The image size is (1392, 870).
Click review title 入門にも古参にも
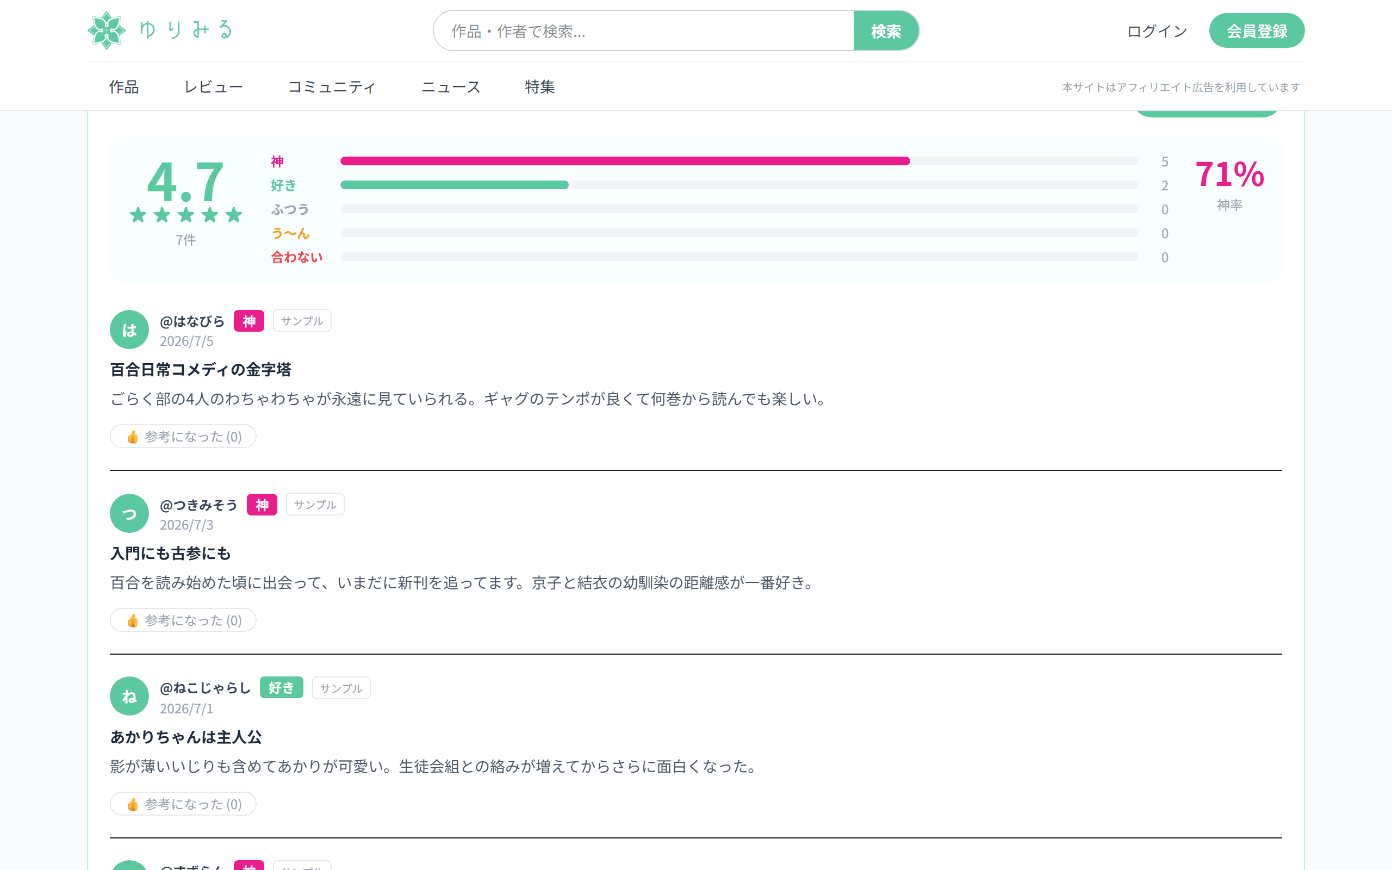click(170, 553)
